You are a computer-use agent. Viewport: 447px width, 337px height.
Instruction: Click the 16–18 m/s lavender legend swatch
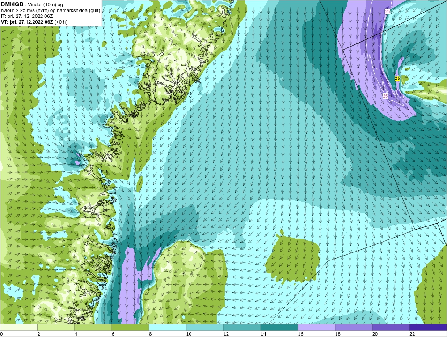(316, 327)
